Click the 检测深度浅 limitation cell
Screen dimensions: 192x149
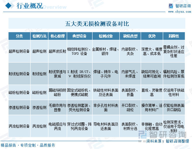tap(174, 126)
